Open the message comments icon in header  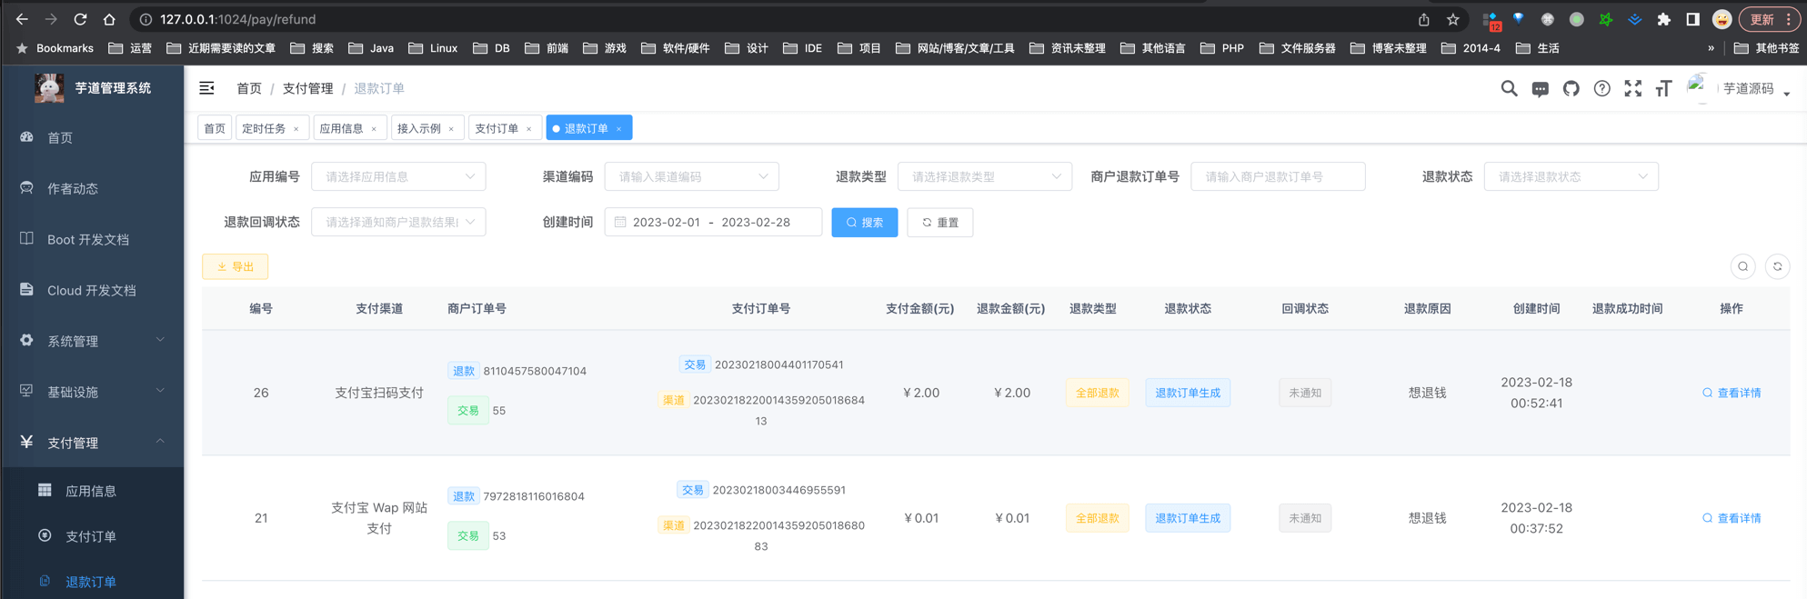[1540, 89]
